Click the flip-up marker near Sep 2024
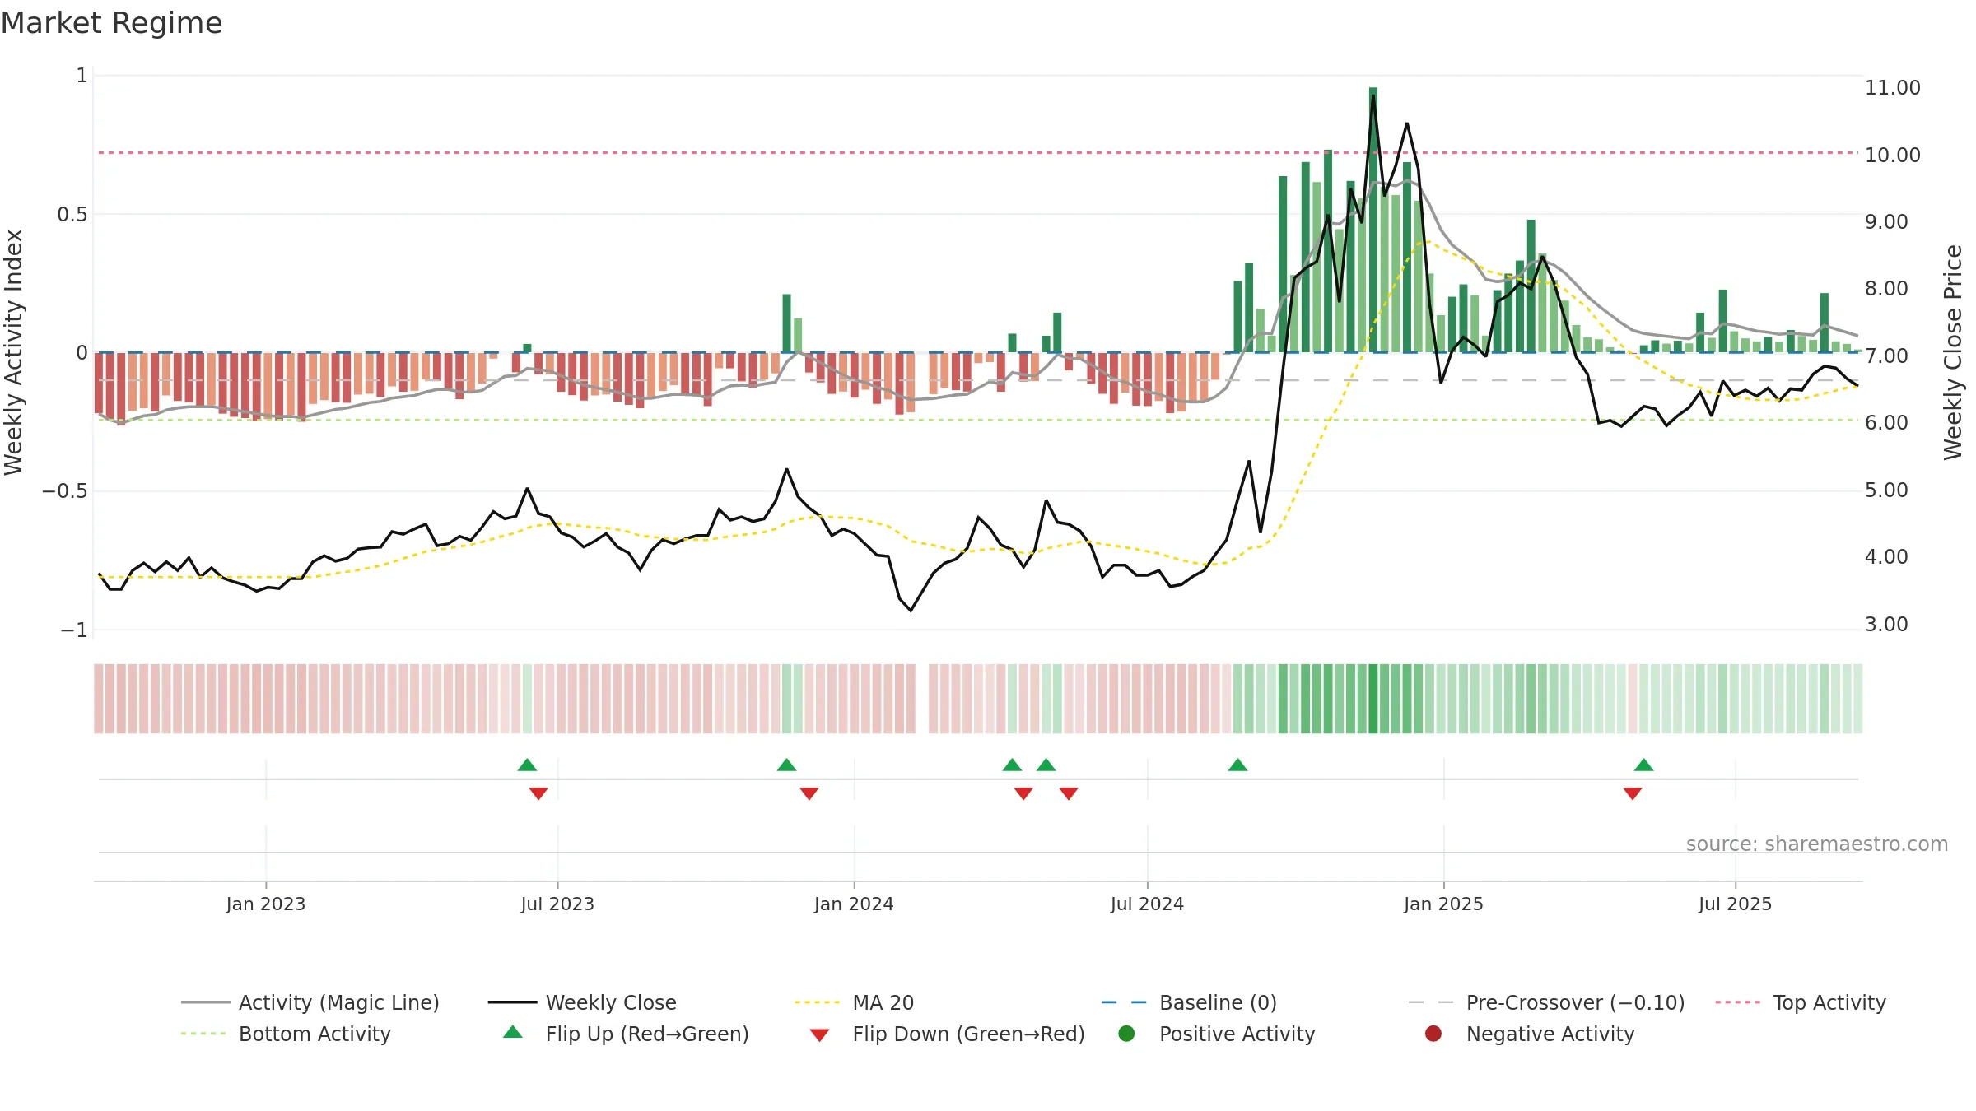Viewport: 1976px width, 1111px height. click(1237, 765)
